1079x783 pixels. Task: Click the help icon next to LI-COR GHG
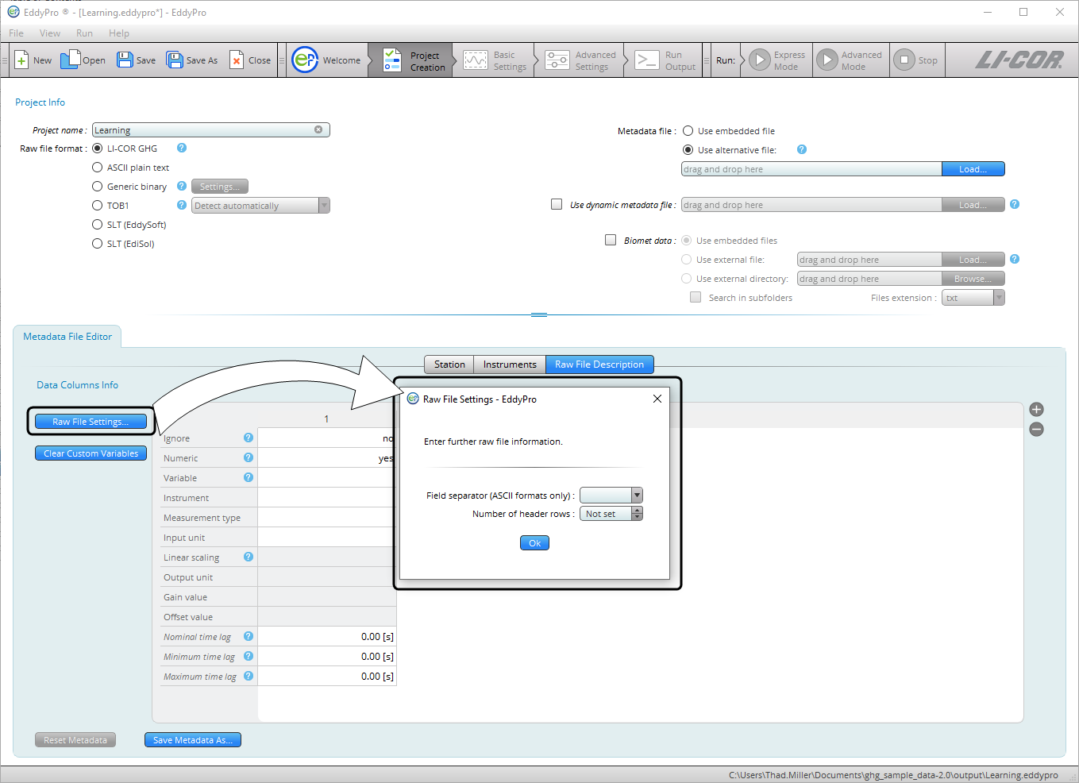pyautogui.click(x=182, y=148)
